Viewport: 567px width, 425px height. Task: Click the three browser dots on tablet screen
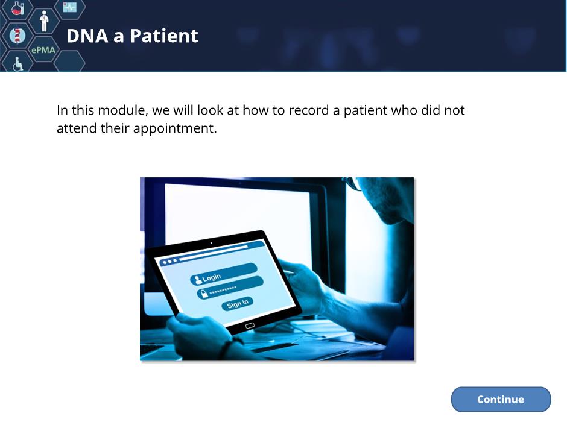click(170, 262)
